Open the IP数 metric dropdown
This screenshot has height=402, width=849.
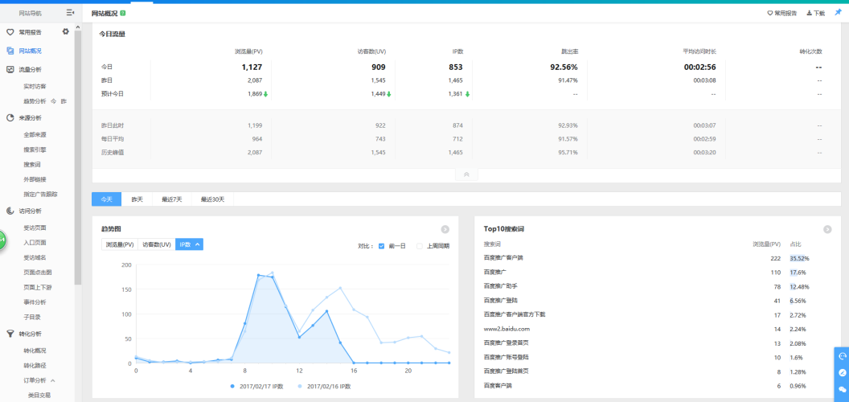click(188, 244)
